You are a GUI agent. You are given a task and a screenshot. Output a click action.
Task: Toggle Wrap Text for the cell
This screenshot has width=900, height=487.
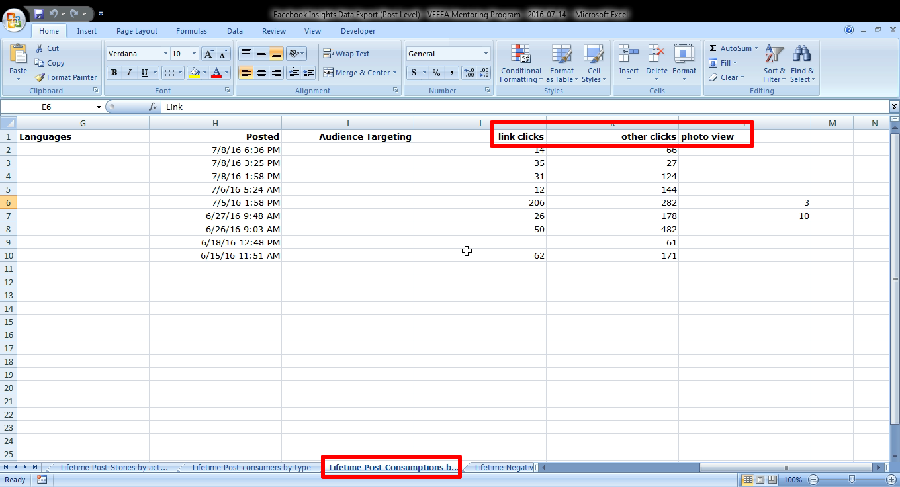click(x=346, y=54)
